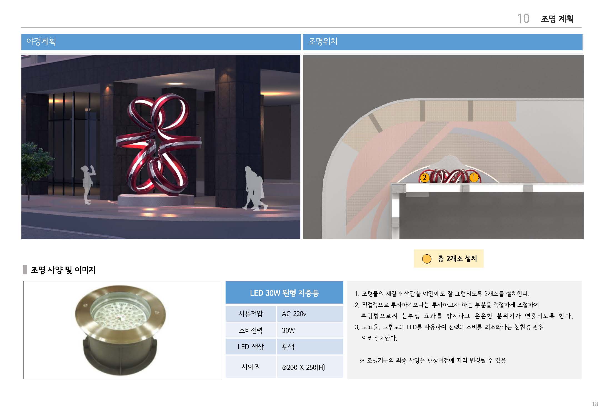Screen dimensions: 602x417
Task: Click the 총 2개소 설치 legend label
Action: point(457,259)
